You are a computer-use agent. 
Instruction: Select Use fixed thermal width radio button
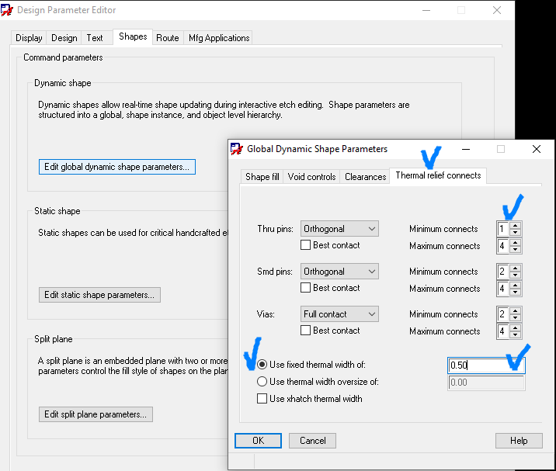click(262, 365)
